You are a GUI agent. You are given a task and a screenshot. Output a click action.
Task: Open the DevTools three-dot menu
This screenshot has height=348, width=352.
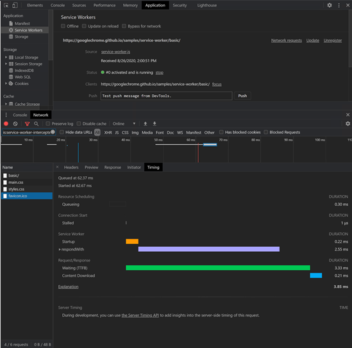click(339, 5)
